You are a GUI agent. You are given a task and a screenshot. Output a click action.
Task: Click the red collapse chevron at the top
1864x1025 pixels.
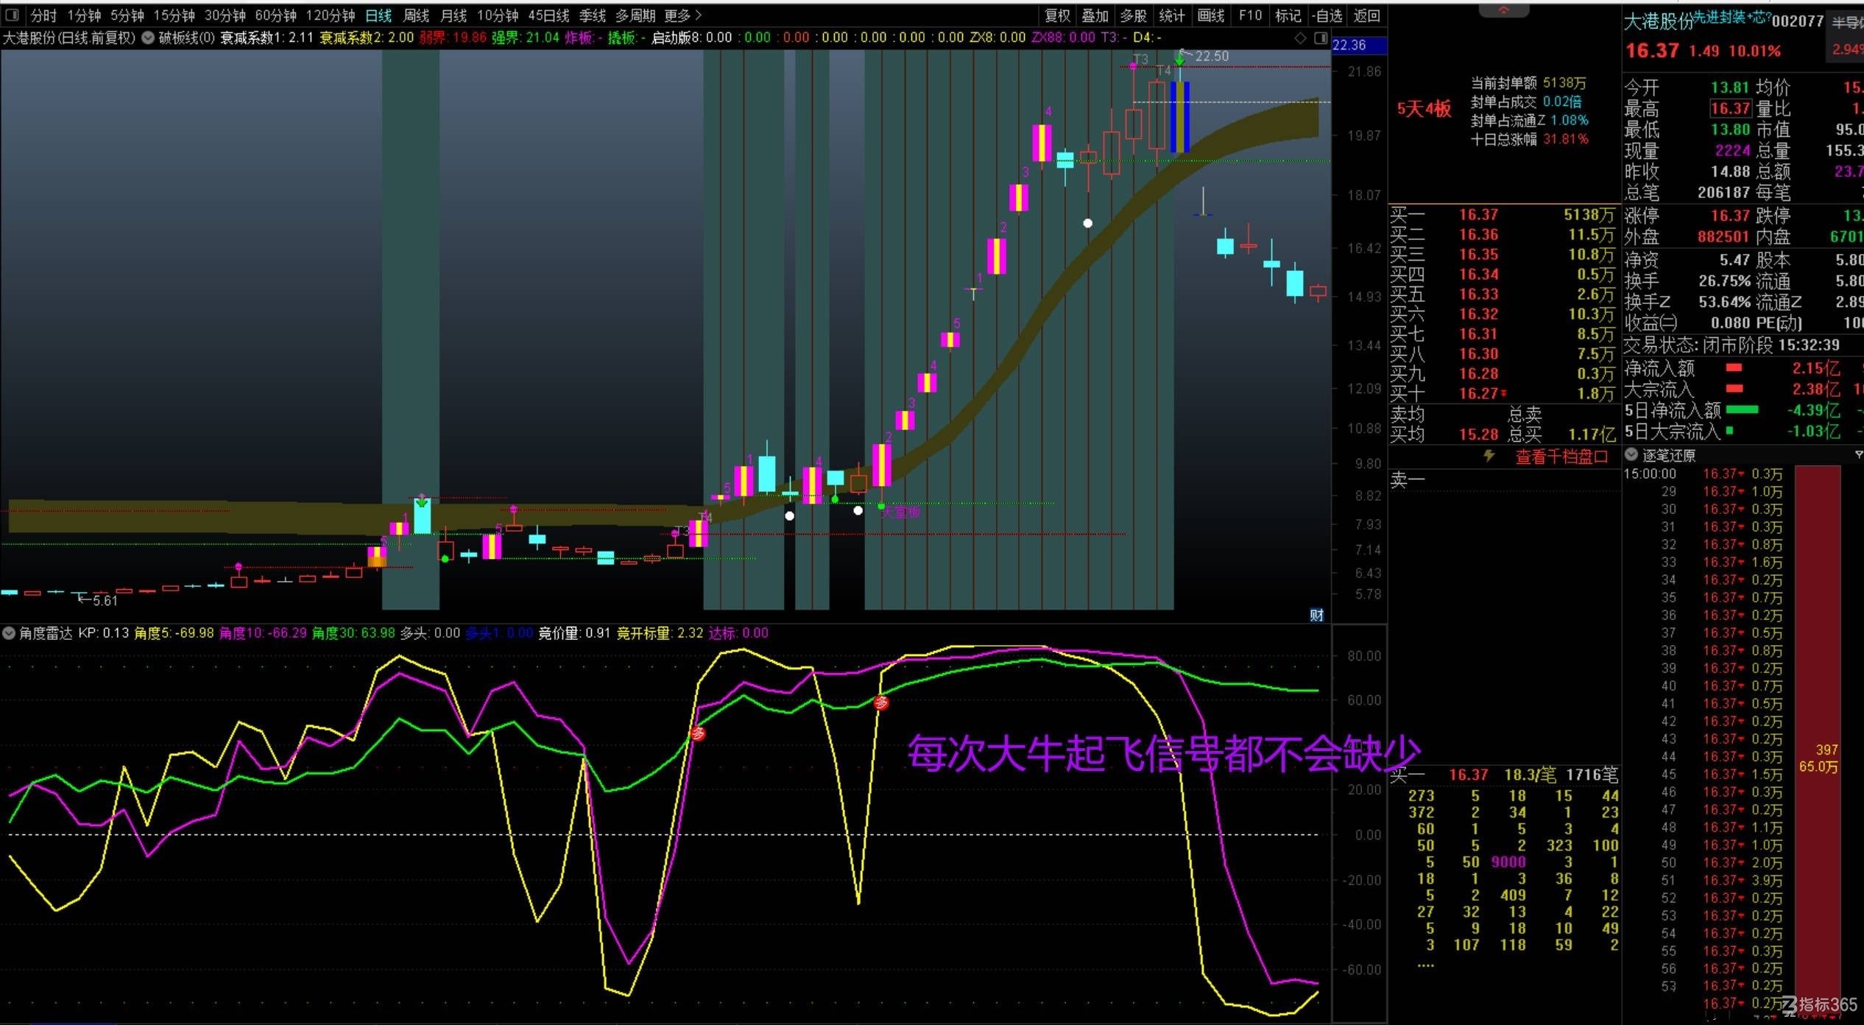(1503, 10)
